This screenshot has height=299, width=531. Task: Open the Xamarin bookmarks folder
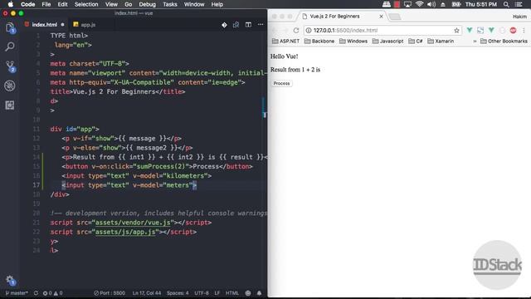441,41
